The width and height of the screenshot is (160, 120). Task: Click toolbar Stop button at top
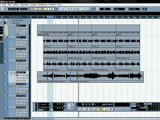point(42,9)
